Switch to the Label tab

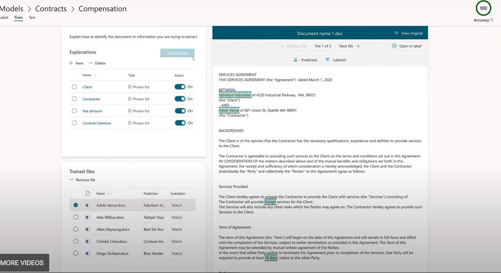[4, 18]
